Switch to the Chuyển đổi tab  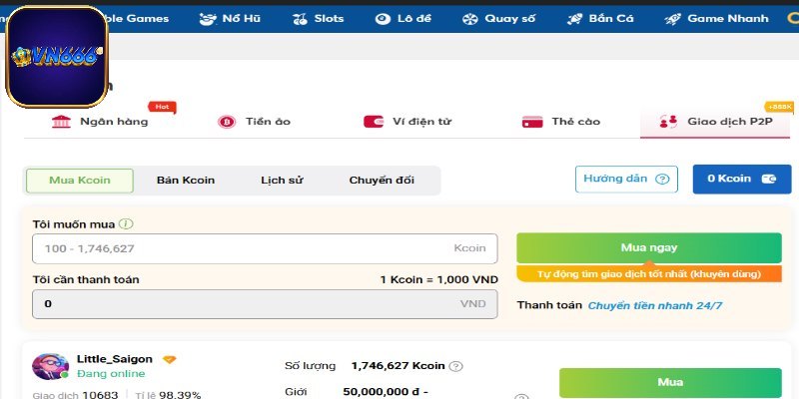(381, 181)
